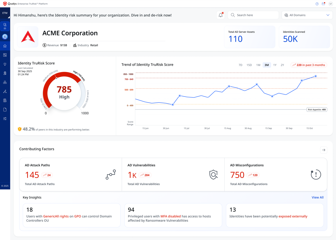
Task: Select the 1Y time range toggle
Action: tap(275, 65)
